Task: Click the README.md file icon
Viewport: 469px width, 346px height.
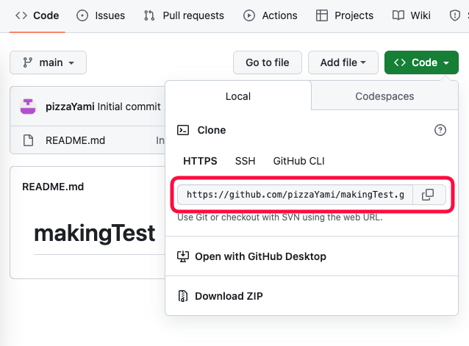Action: (x=29, y=140)
